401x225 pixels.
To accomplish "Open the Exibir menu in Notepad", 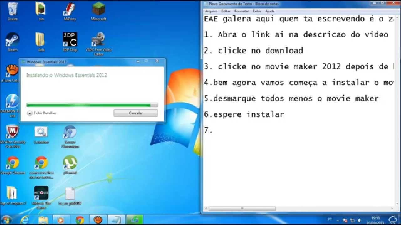I will pos(257,11).
